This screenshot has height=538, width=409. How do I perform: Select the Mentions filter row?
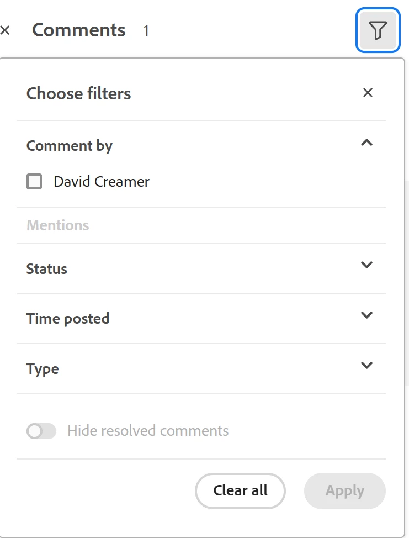[201, 225]
